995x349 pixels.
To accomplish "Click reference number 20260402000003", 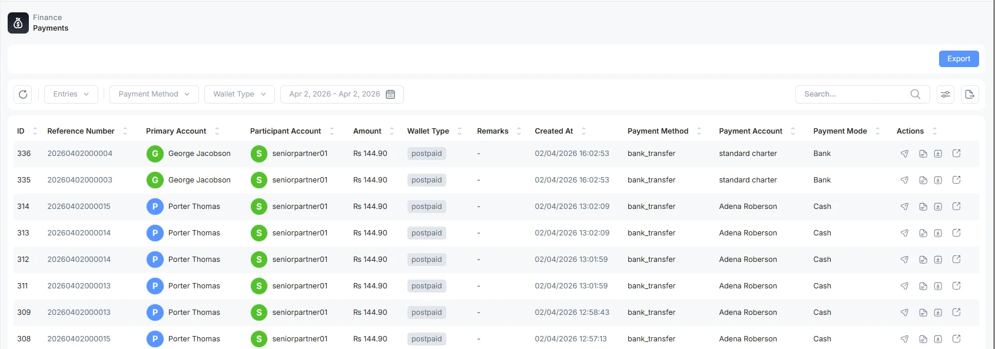I will (80, 180).
